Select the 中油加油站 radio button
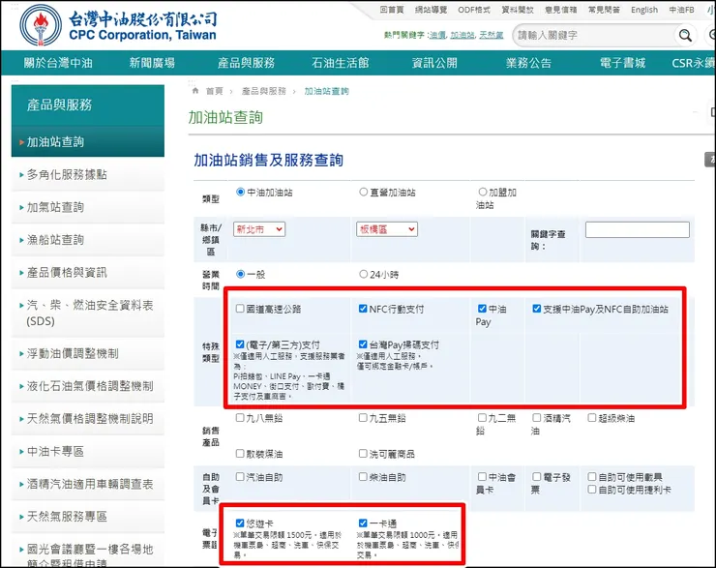 point(240,192)
